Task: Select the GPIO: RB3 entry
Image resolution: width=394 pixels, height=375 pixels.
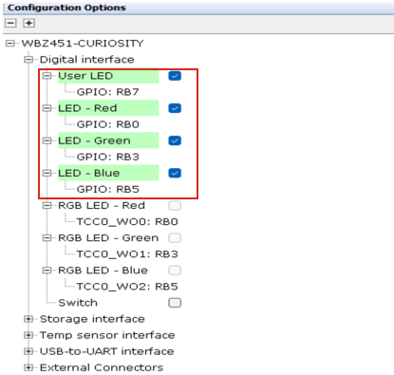Action: 107,157
